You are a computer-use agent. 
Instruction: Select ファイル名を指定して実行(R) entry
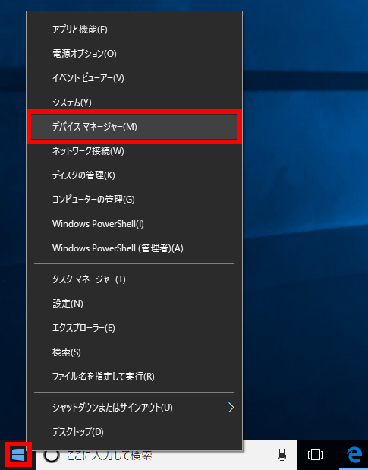pyautogui.click(x=134, y=377)
